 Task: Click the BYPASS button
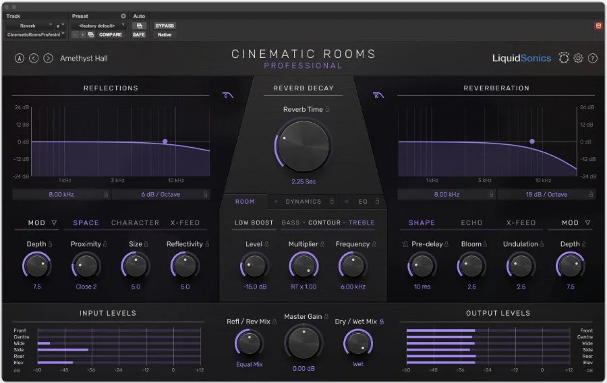(165, 26)
